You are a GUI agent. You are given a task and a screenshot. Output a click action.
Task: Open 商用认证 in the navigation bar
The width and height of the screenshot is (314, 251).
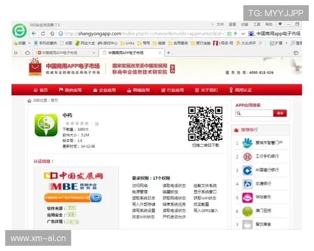pos(241,90)
